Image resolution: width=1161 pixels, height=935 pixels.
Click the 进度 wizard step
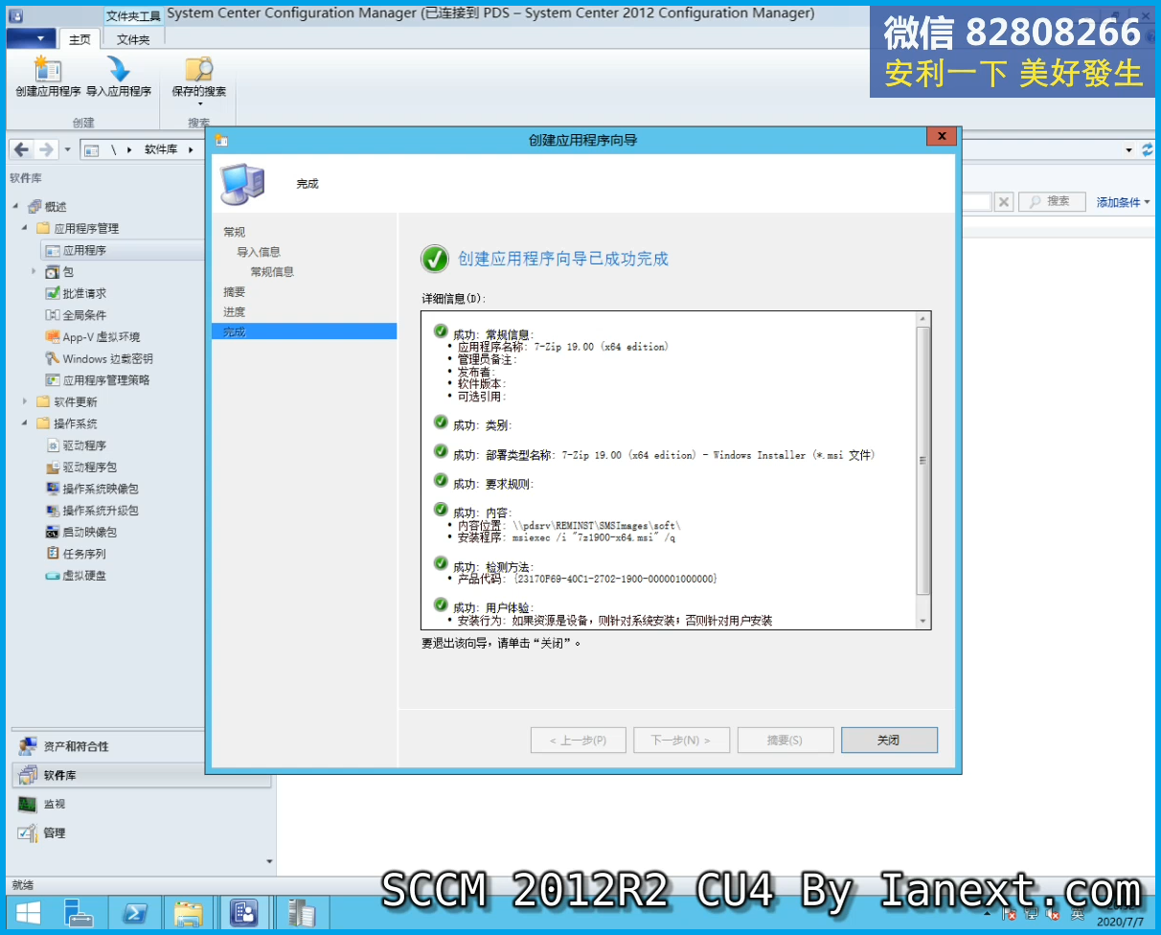coord(234,312)
